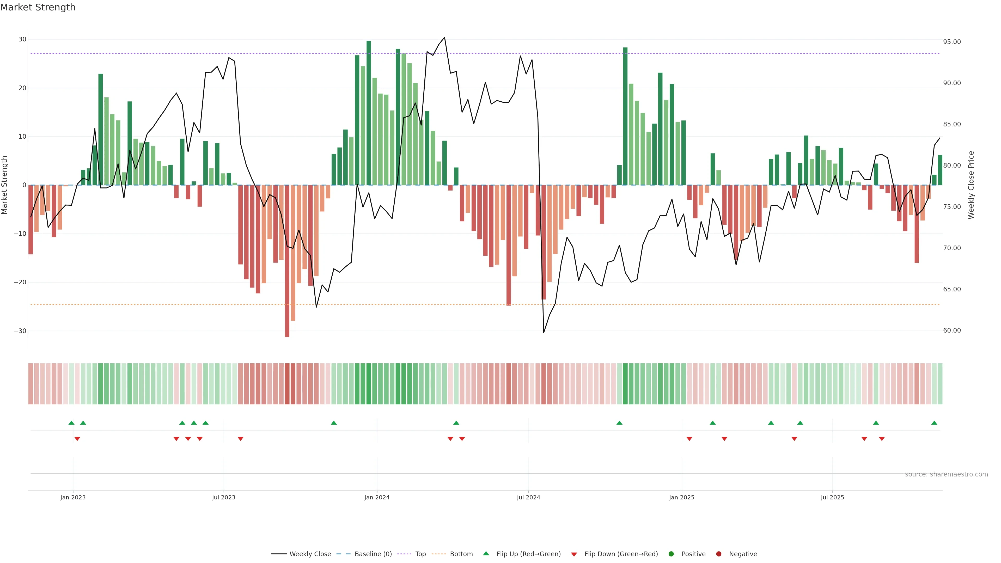Click the green Flip Up legend triangle
This screenshot has height=563, width=1001.
486,553
